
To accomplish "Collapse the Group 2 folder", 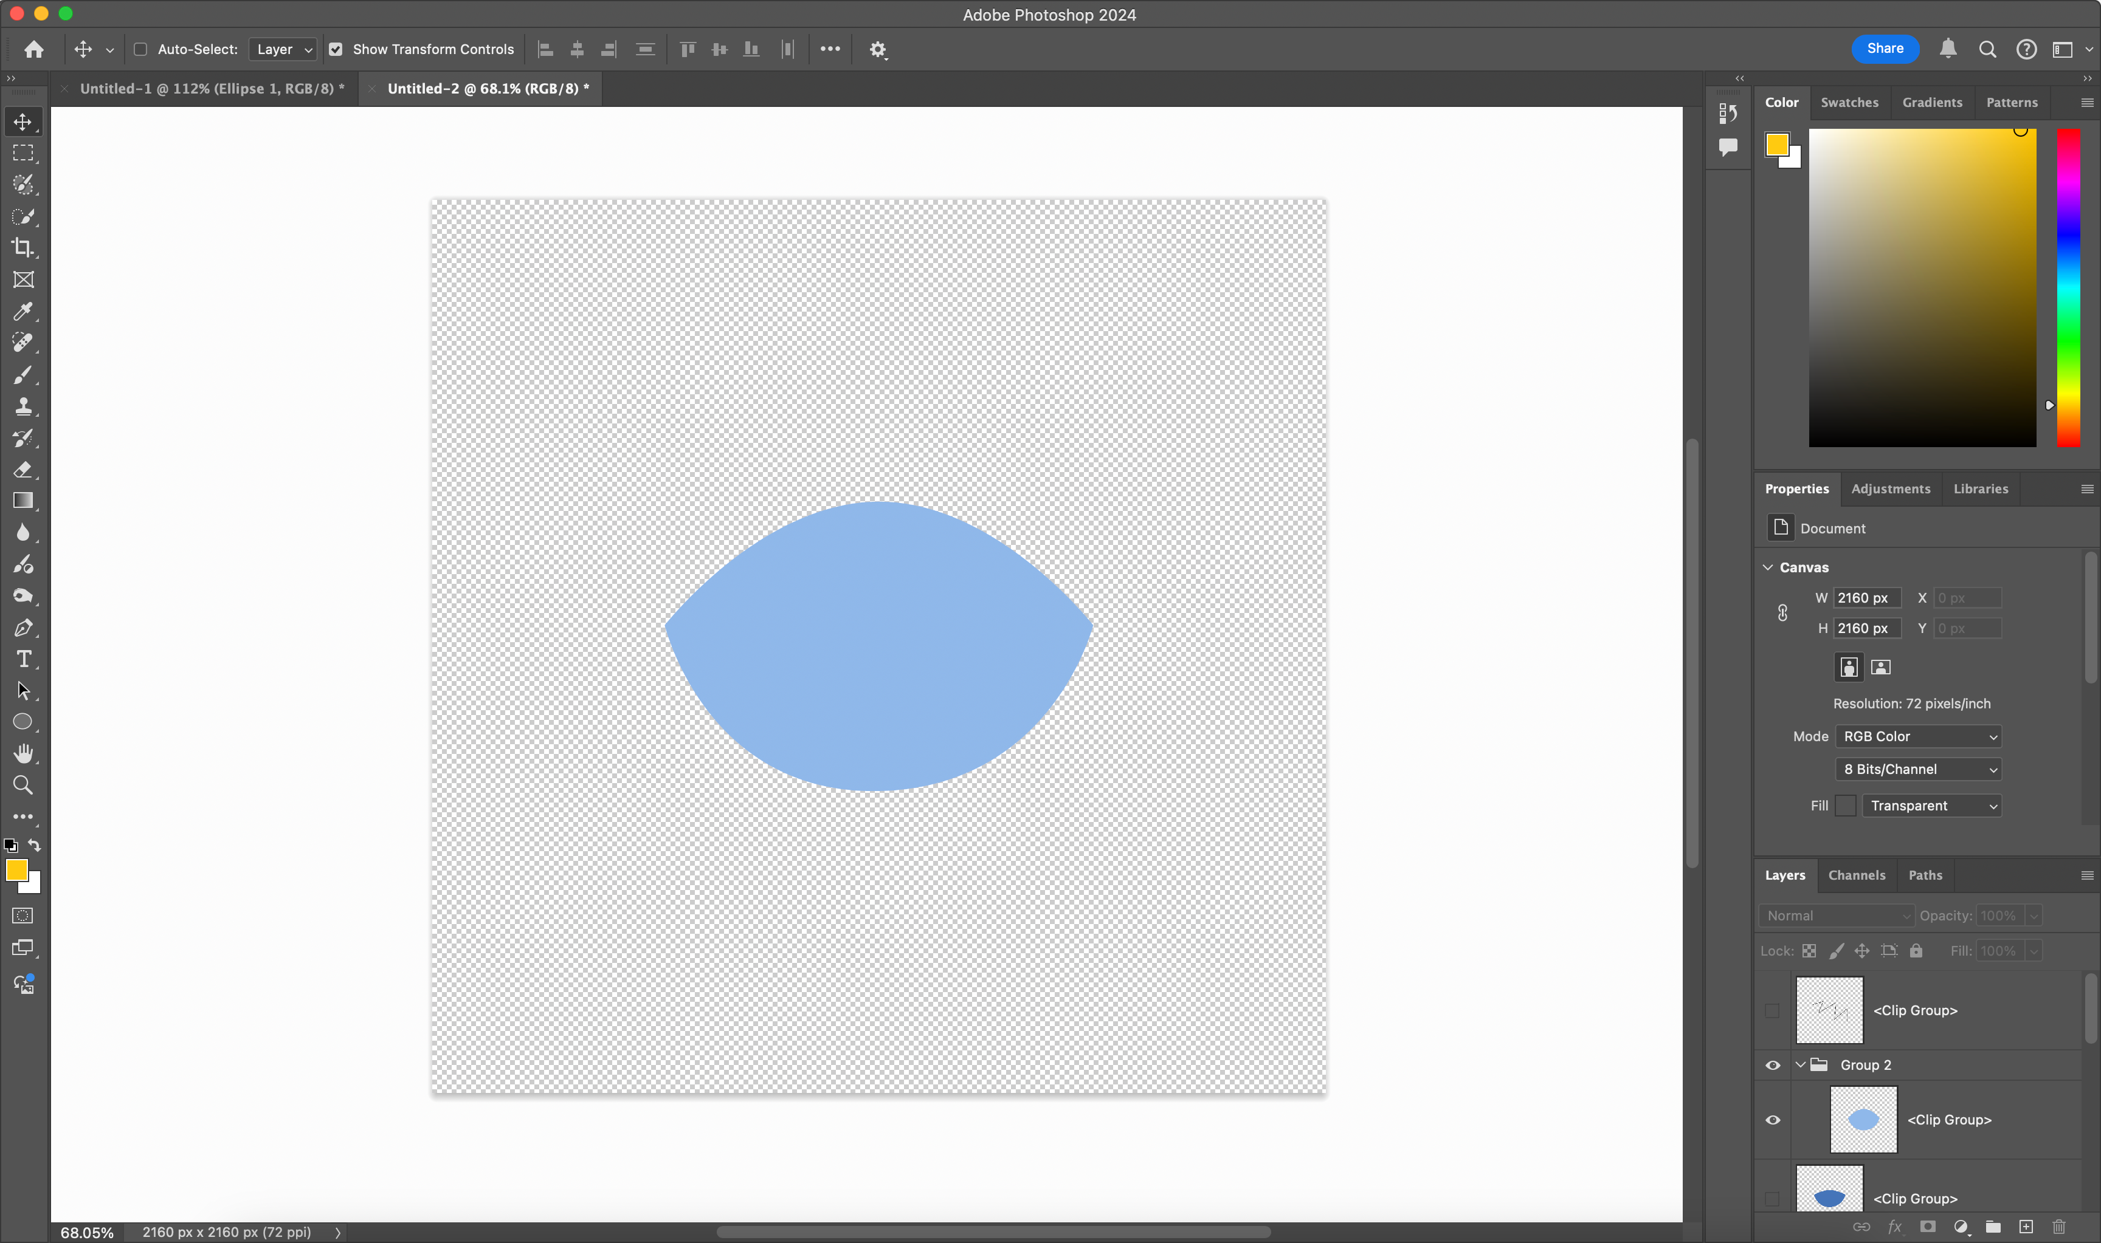I will pyautogui.click(x=1800, y=1064).
